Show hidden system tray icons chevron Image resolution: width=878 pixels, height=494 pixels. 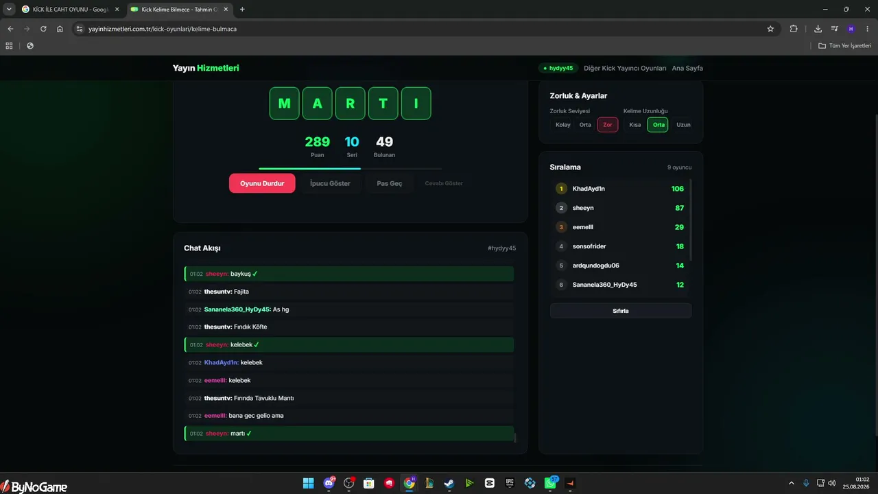click(x=792, y=483)
